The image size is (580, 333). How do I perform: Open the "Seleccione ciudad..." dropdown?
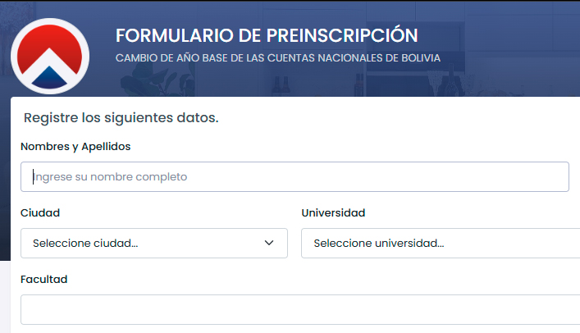148,243
